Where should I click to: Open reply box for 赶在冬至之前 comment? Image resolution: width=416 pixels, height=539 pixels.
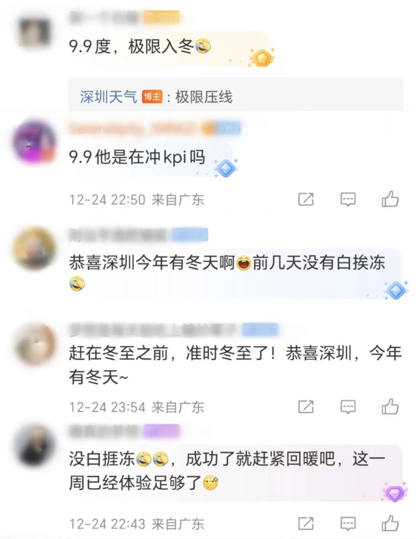coord(348,406)
